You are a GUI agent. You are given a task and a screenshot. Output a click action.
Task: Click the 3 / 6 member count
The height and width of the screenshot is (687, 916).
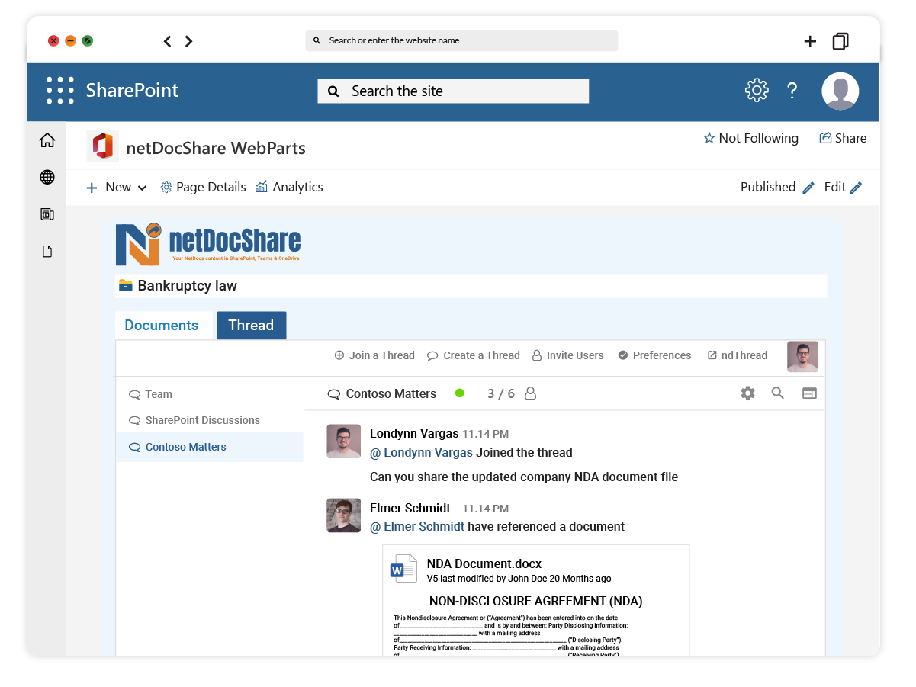[x=501, y=394]
